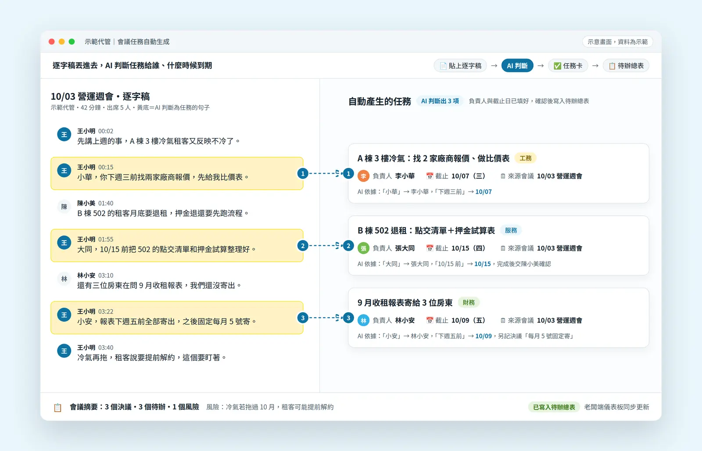Click the yellow macOS window button
The image size is (702, 451).
click(62, 42)
